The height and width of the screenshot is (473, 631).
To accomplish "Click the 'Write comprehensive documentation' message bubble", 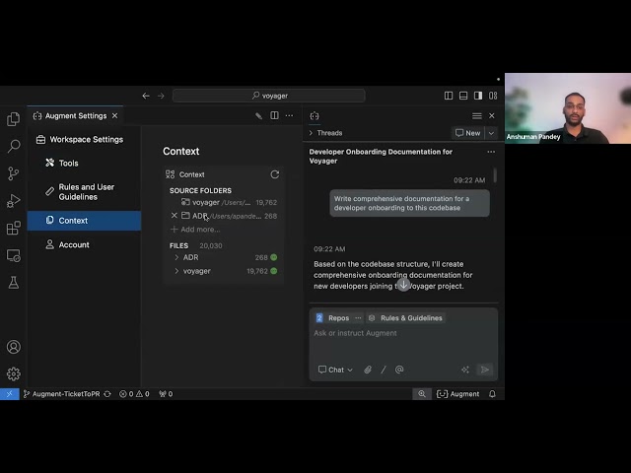I will 410,203.
